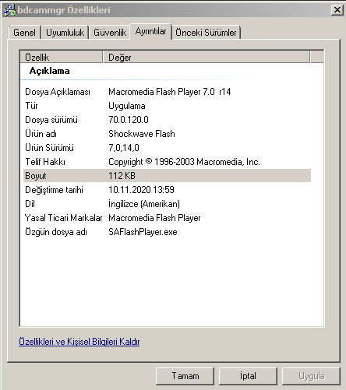Cancel with the İptal button
346x390 pixels.
coord(248,376)
